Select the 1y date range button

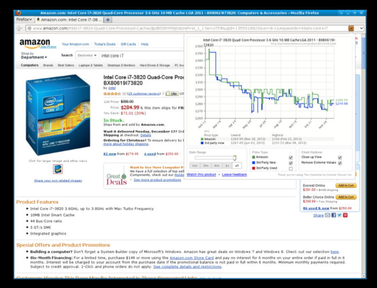point(227,166)
